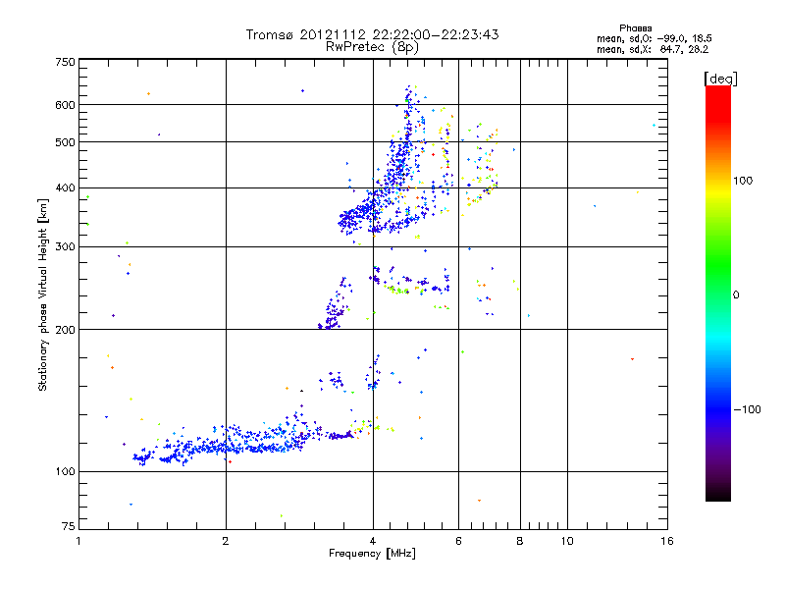Viewport: 785px width, 589px height.
Task: Click the x-axis tick label '16'
Action: click(667, 541)
